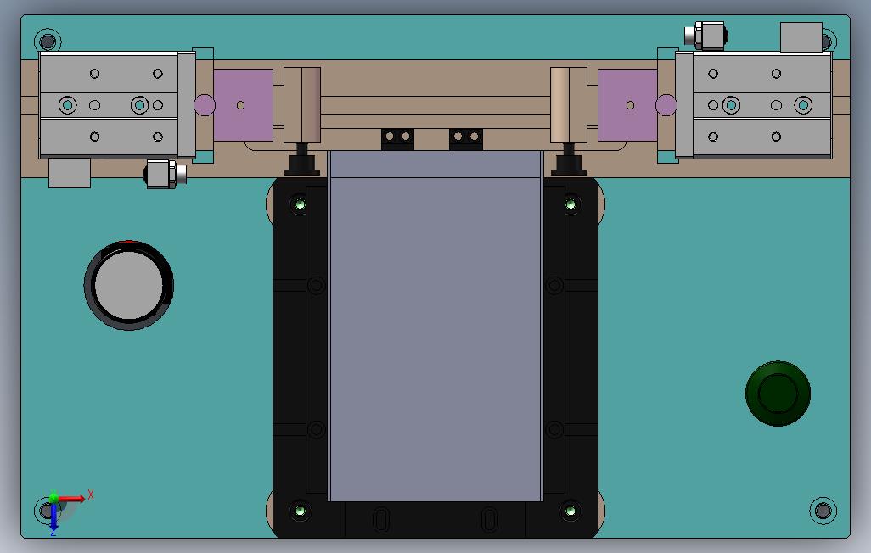The image size is (871, 553).
Task: Select the right pneumatic cylinder body
Action: pos(754,105)
